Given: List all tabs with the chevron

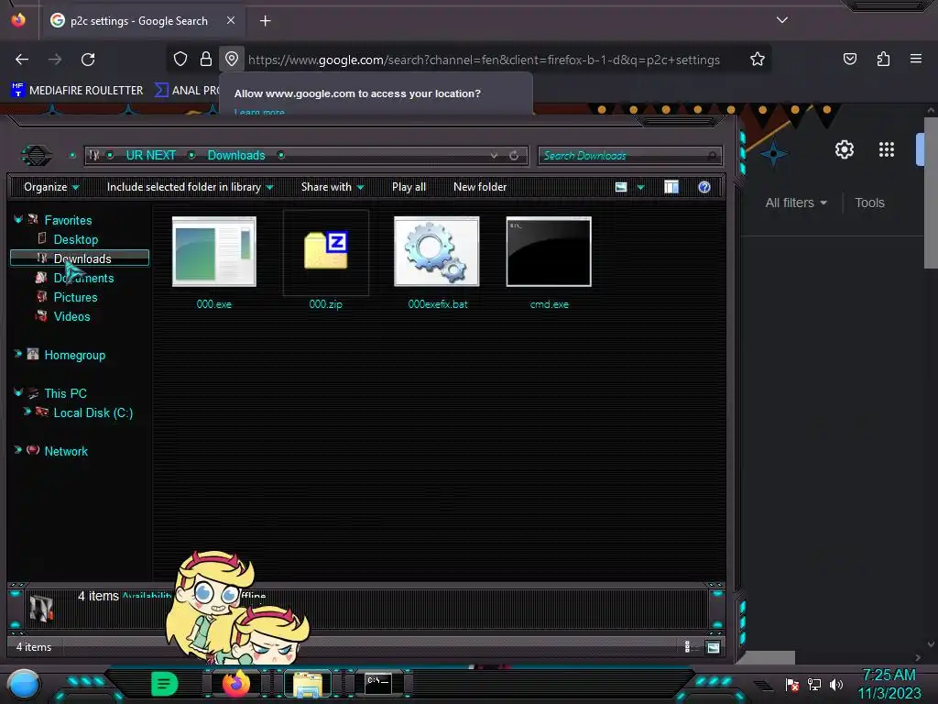Looking at the screenshot, I should [782, 20].
